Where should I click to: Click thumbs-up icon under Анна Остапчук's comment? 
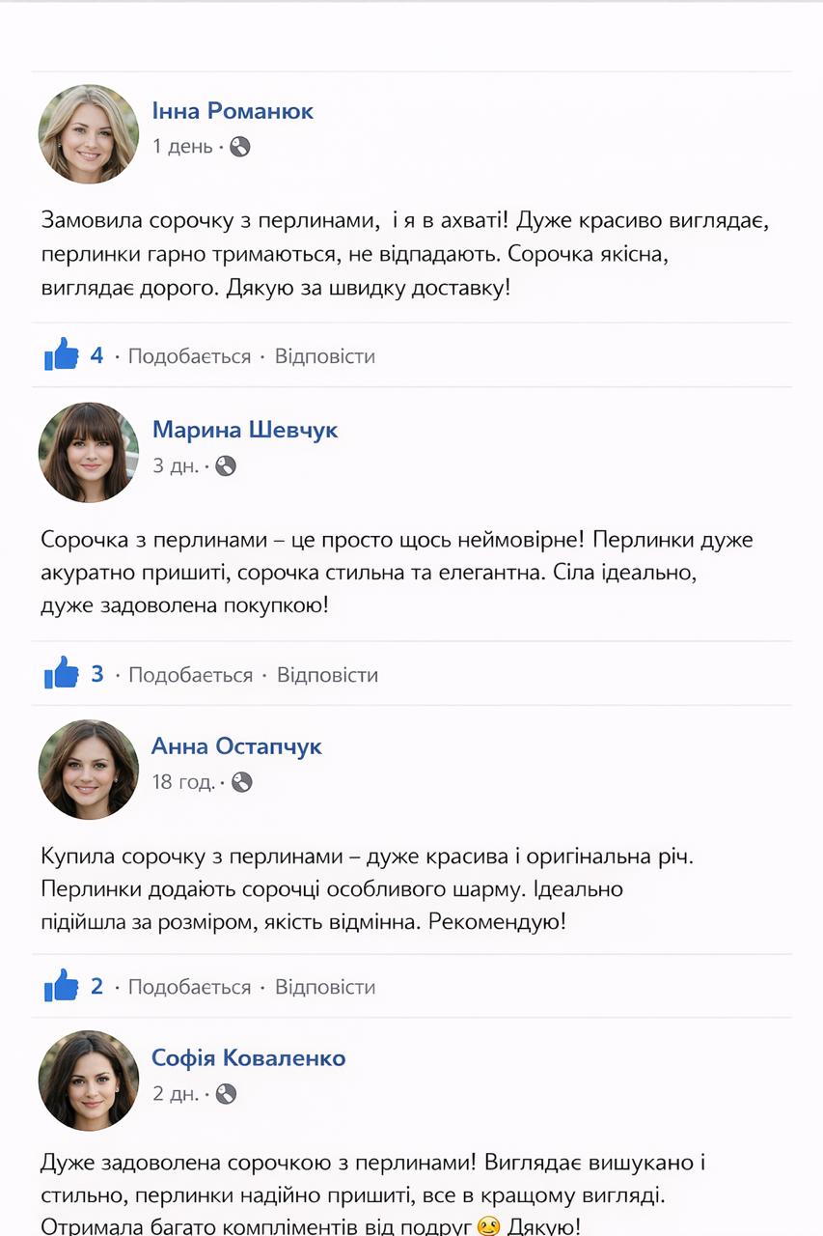click(x=62, y=986)
